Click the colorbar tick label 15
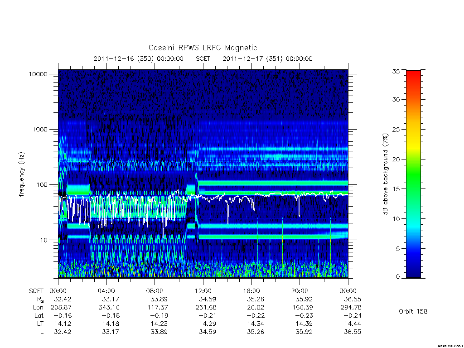Image resolution: width=464 pixels, height=348 pixels. click(x=396, y=189)
